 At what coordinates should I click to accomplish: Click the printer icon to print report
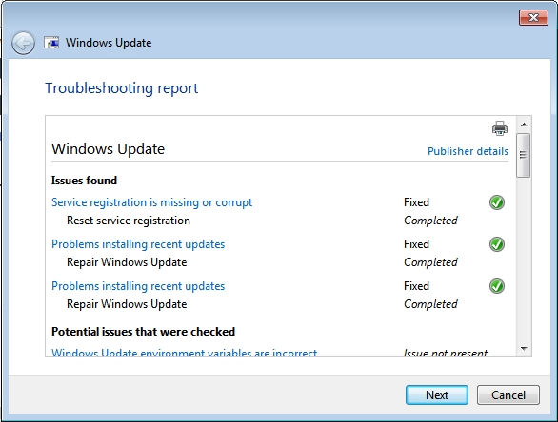click(x=500, y=128)
